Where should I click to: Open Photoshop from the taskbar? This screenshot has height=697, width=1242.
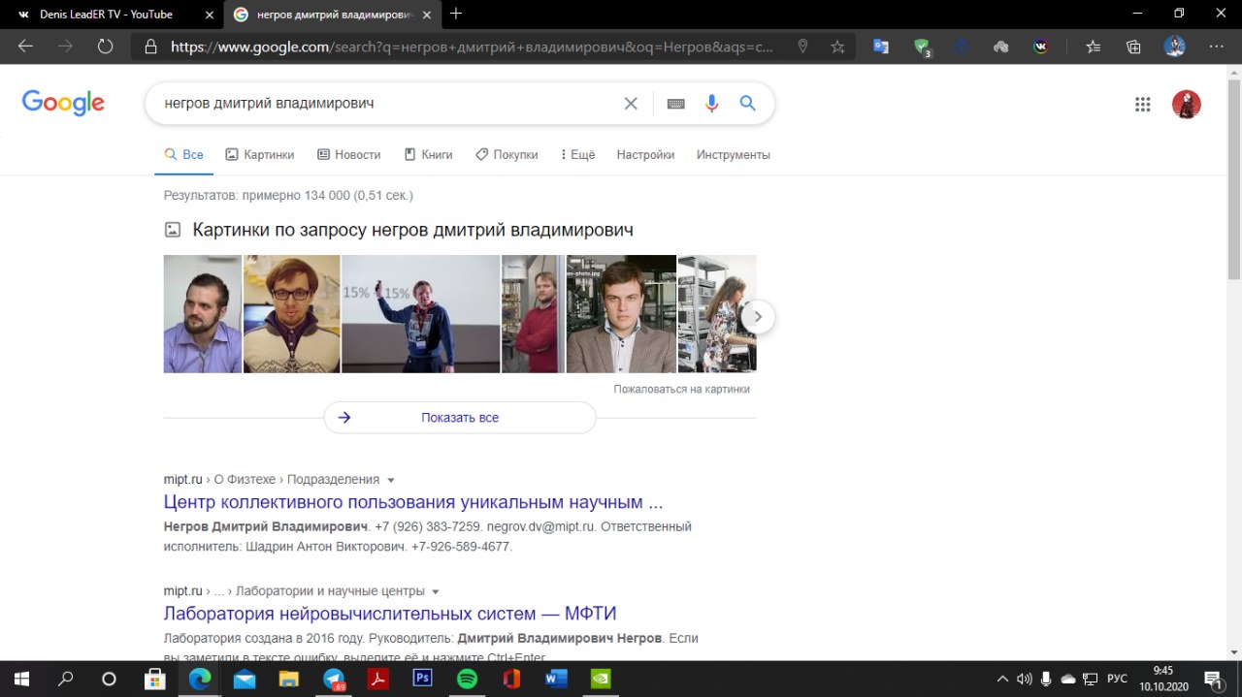pos(422,679)
